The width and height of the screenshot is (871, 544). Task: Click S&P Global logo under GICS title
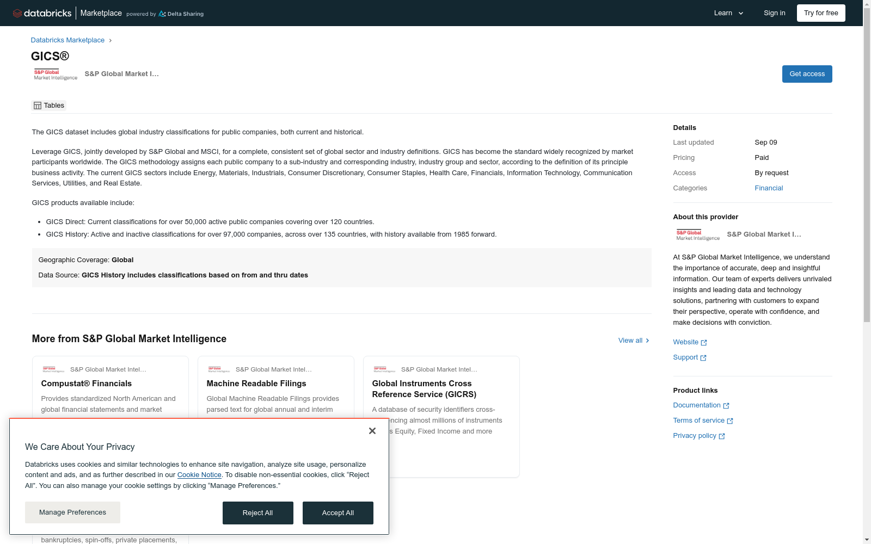[56, 75]
